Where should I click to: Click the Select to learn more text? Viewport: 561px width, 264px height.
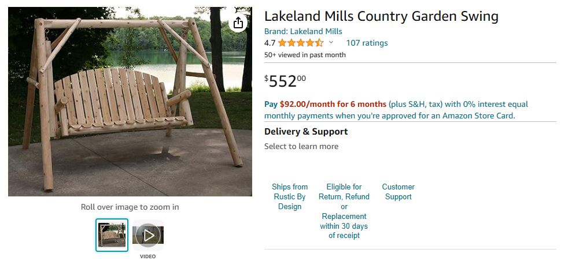pos(301,146)
